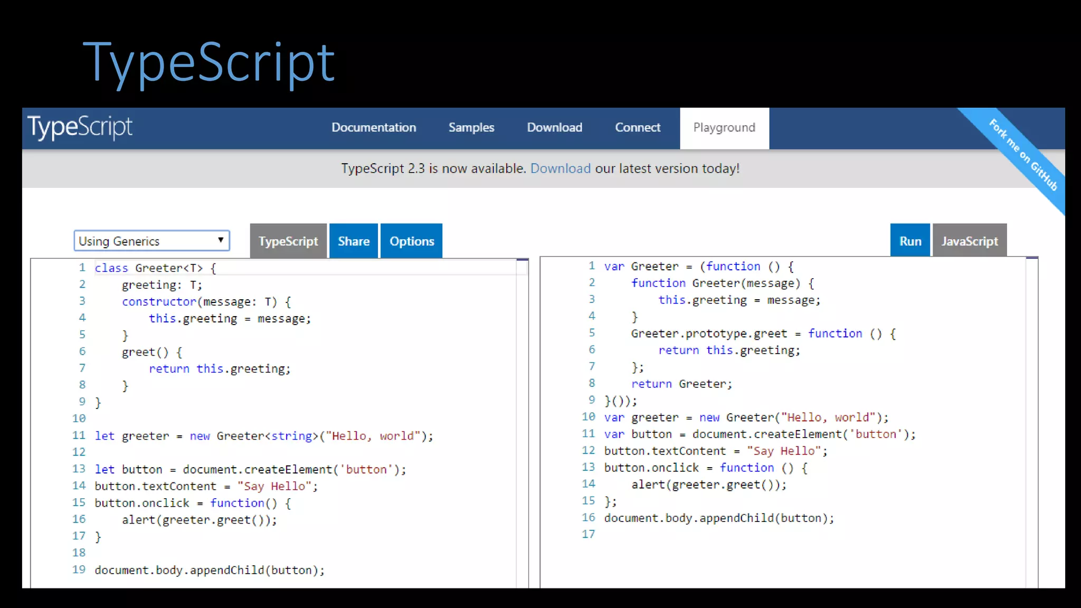Screen dimensions: 1081x608
Task: Click 'button.onclick = function() {' in TypeScript pane
Action: (193, 503)
